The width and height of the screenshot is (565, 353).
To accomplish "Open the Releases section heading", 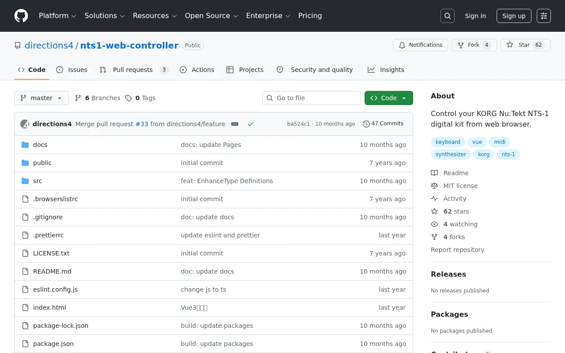I will [448, 274].
